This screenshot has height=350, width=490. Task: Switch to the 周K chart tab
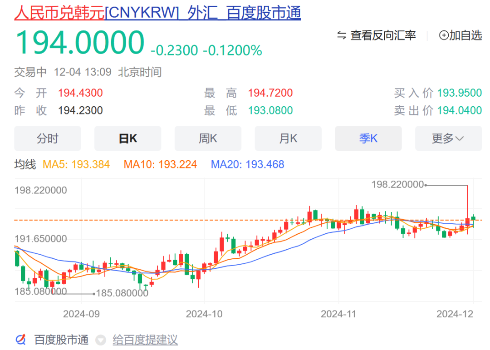[208, 138]
